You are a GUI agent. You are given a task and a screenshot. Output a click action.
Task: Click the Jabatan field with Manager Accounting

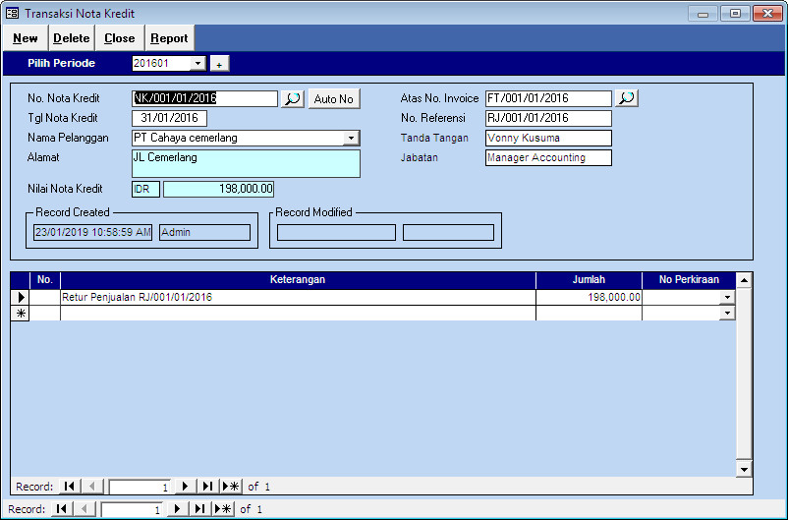tap(548, 157)
